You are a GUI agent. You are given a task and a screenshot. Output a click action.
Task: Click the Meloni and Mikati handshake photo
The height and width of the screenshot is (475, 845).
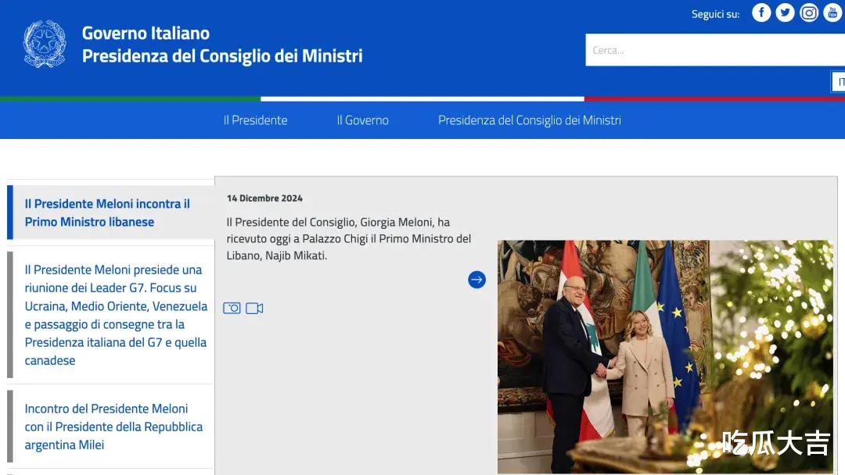click(665, 357)
